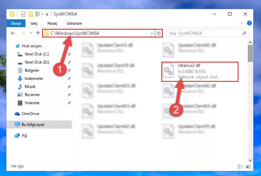The image size is (261, 176).
Task: Click the pin icon next to Yerel Disk (C:)
Action: [69, 54]
